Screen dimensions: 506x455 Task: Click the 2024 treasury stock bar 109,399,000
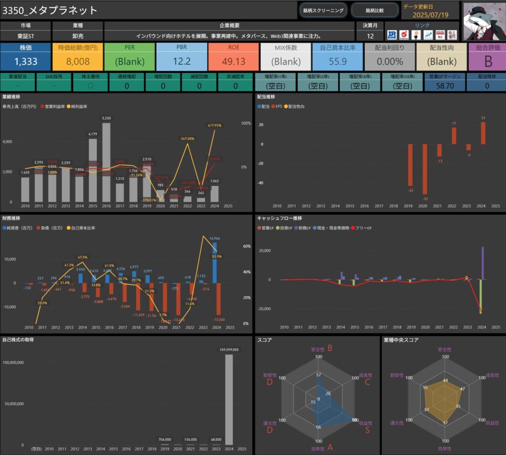pyautogui.click(x=229, y=400)
